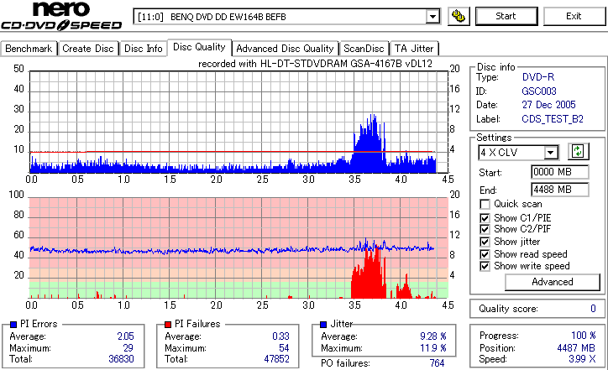Switch to the ScanDisc tab
Viewport: 608px width, 370px height.
(x=364, y=49)
